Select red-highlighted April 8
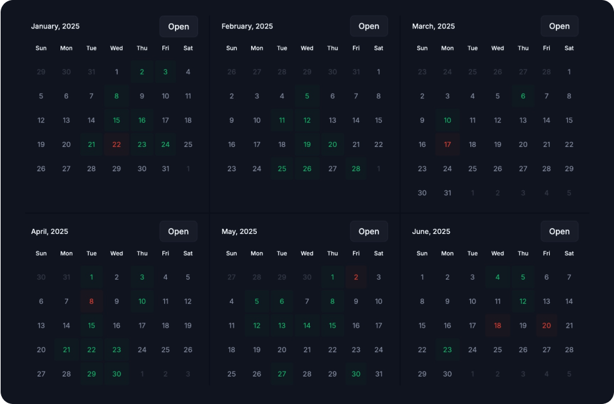Viewport: 614px width, 404px height. tap(92, 301)
